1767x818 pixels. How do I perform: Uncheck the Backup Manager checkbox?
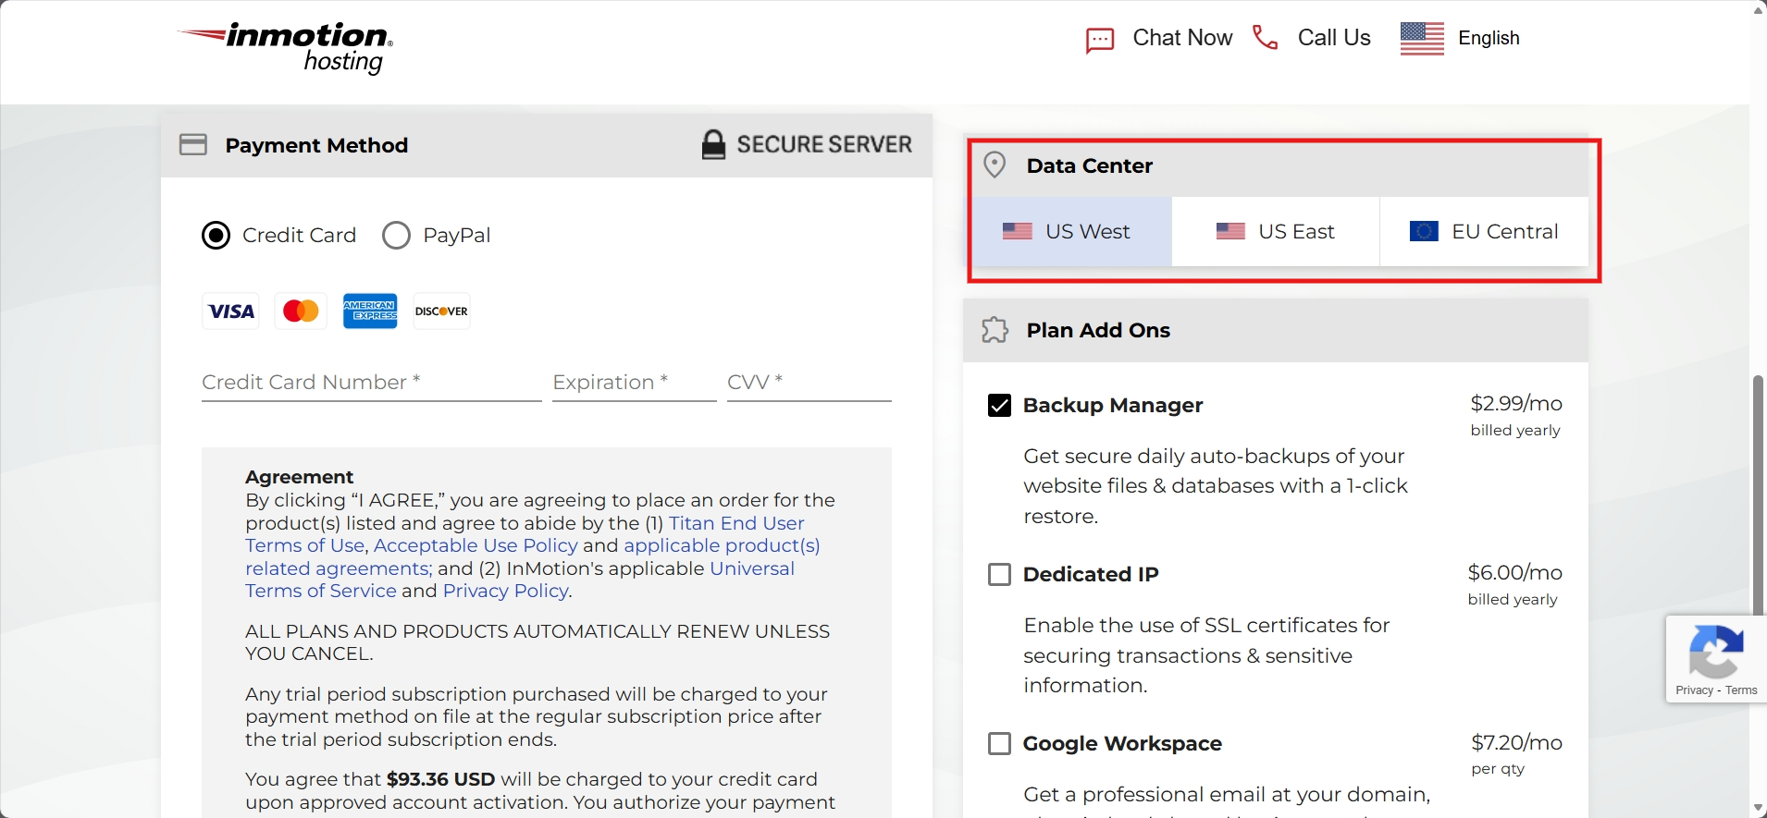coord(1000,406)
